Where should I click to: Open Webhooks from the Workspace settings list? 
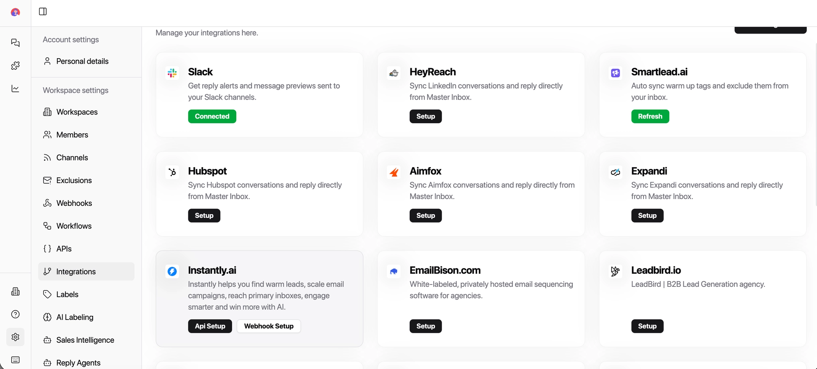click(74, 203)
